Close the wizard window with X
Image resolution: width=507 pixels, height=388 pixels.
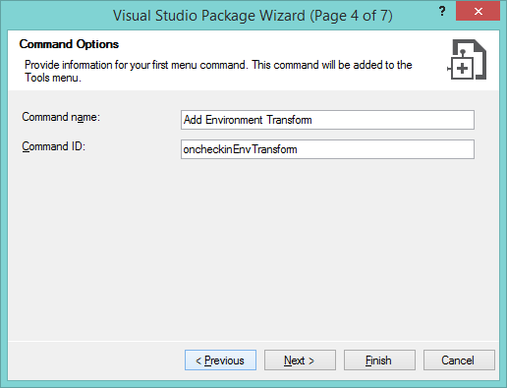(478, 12)
